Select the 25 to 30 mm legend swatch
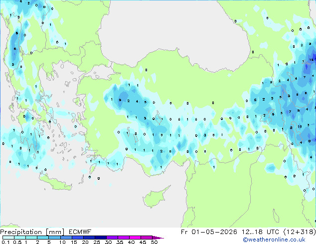Viewport: 316px width, 244px height. (x=100, y=238)
